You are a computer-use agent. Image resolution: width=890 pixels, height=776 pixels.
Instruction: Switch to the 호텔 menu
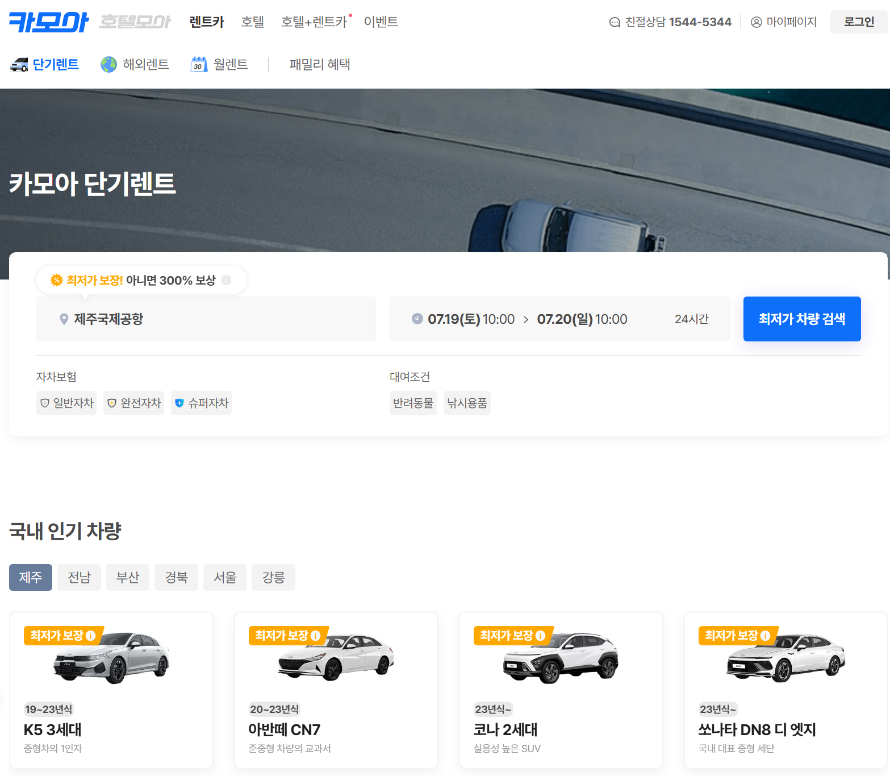tap(252, 22)
